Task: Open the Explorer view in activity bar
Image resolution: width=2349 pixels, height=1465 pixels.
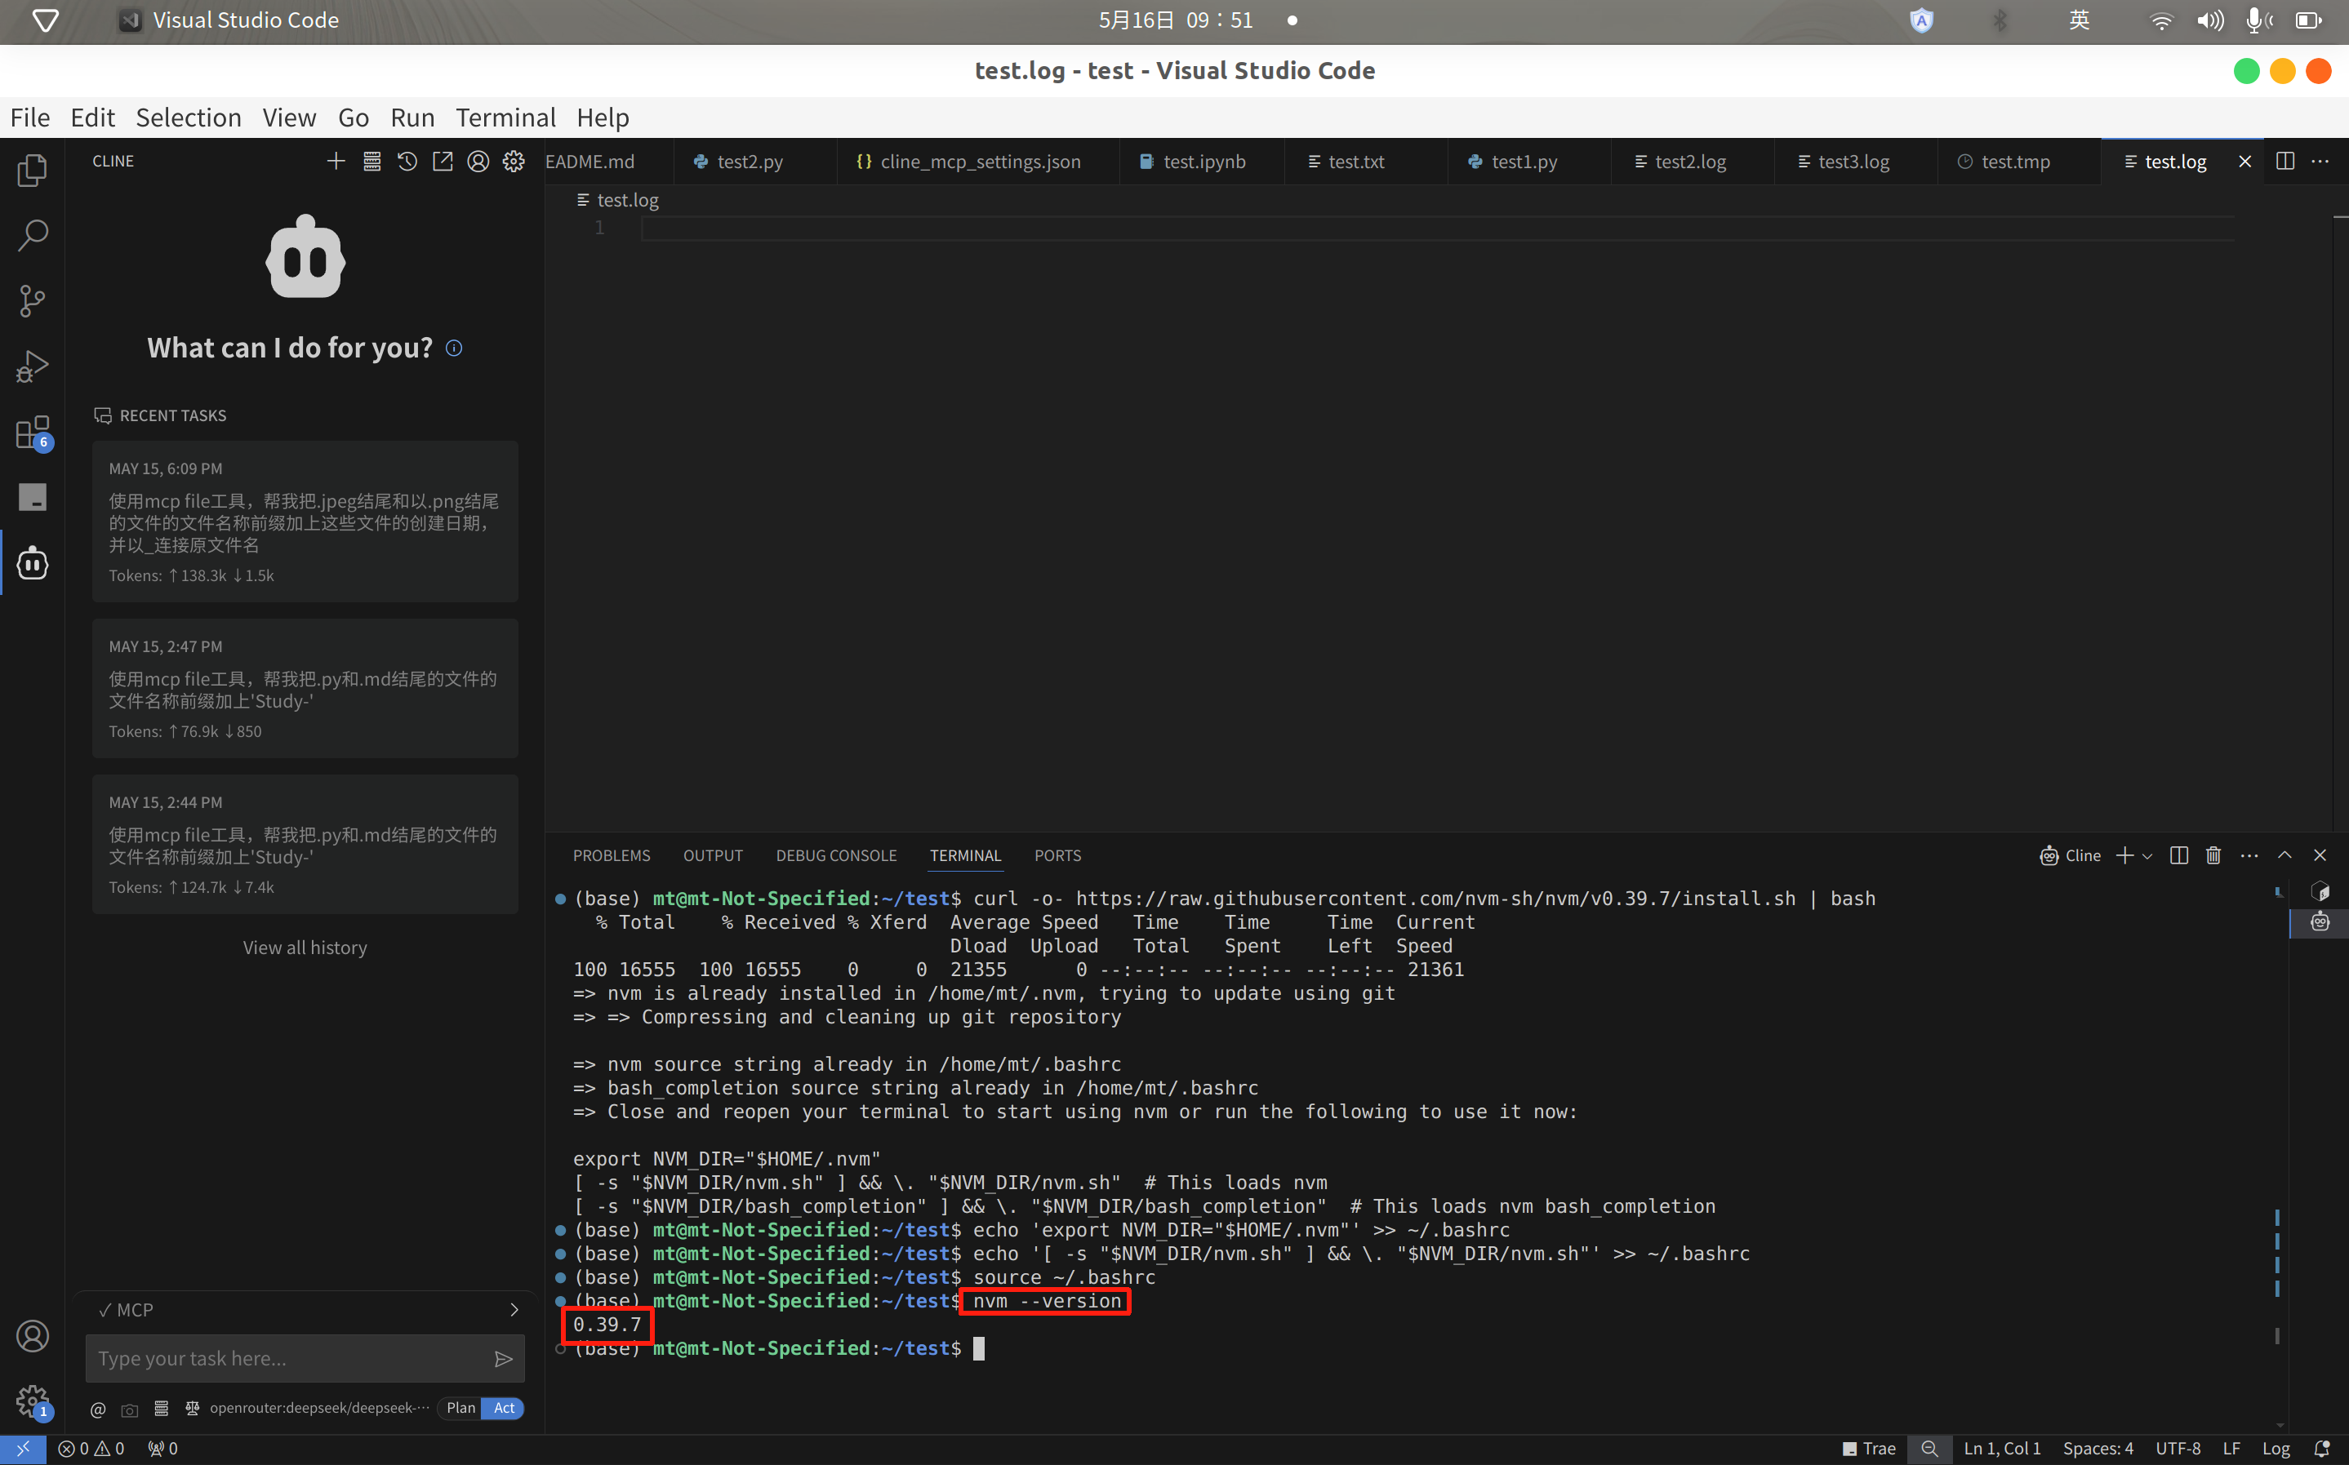Action: tap(32, 171)
